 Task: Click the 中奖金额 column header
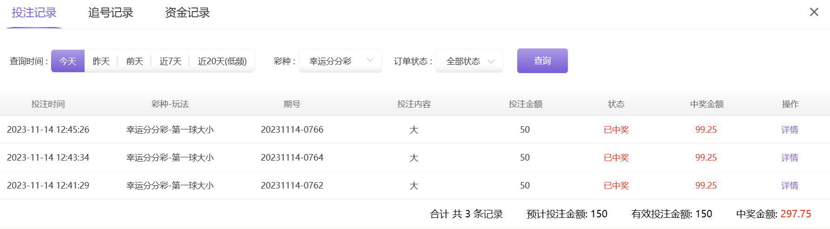click(707, 104)
